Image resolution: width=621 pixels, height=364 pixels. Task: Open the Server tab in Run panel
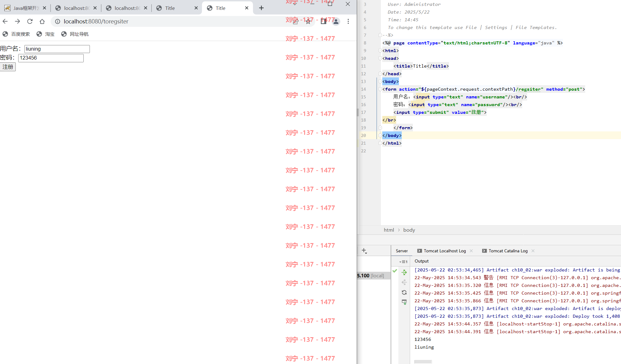tap(402, 251)
